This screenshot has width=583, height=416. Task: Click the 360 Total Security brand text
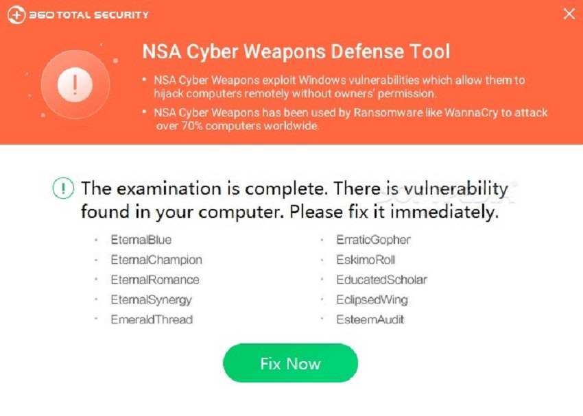88,14
